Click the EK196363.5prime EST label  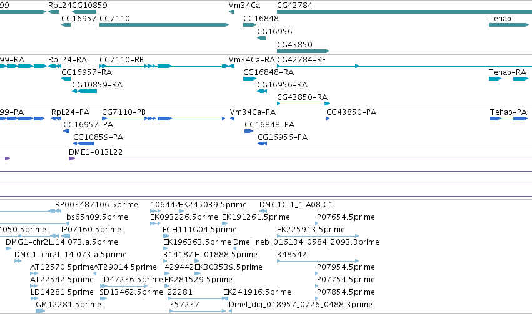tap(197, 242)
